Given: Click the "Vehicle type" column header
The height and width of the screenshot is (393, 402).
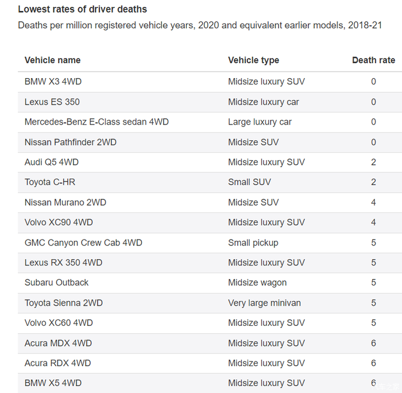Looking at the screenshot, I should coord(253,60).
